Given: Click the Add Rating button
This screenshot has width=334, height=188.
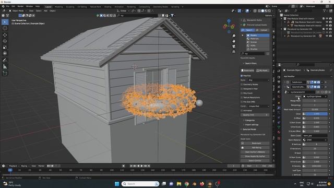Looking at the screenshot, I should click(x=255, y=147).
